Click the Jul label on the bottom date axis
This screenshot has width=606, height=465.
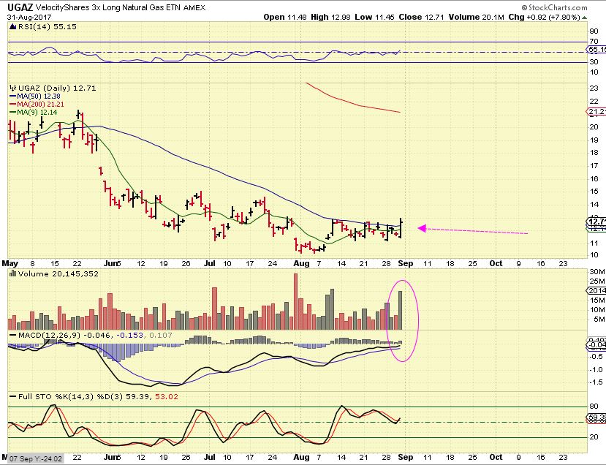pyautogui.click(x=209, y=457)
